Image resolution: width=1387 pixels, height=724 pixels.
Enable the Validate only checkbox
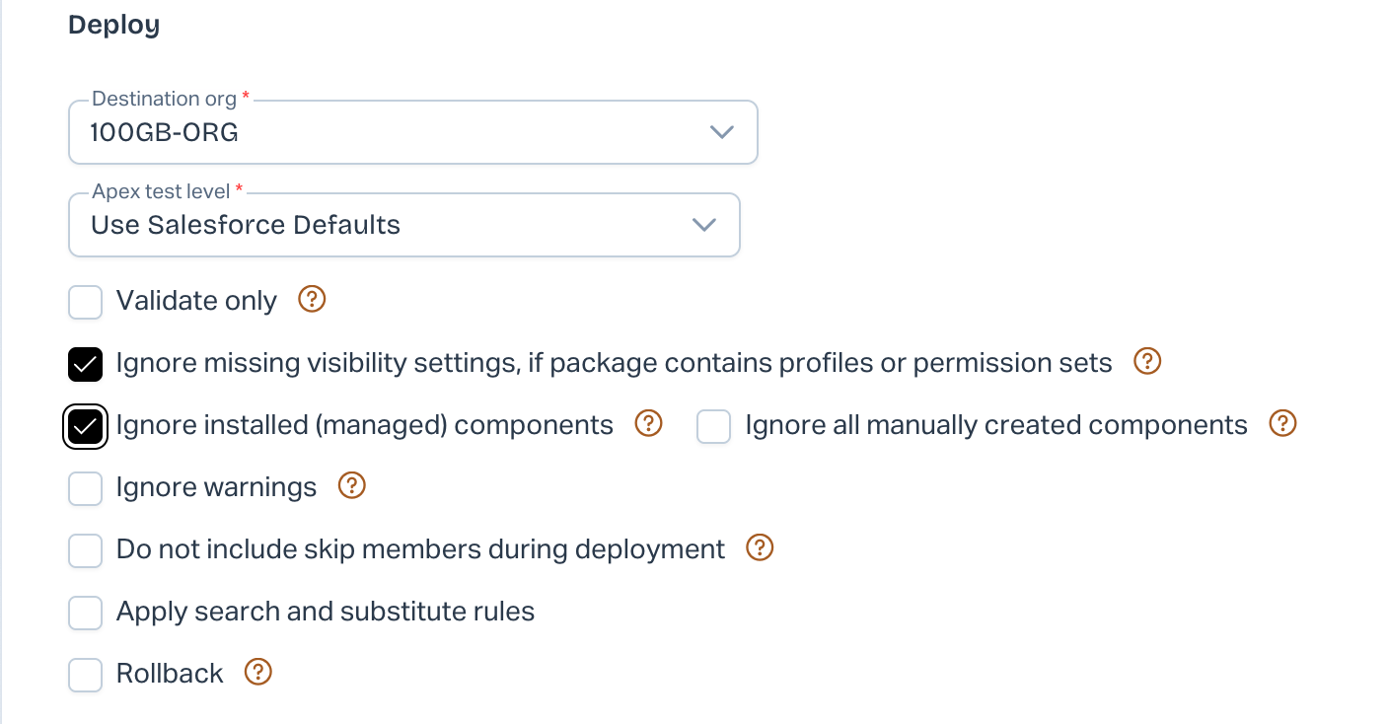[86, 302]
